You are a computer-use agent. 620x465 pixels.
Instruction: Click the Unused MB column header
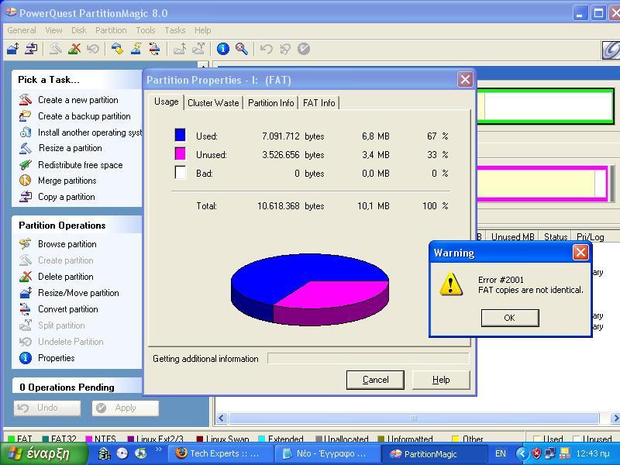click(512, 237)
